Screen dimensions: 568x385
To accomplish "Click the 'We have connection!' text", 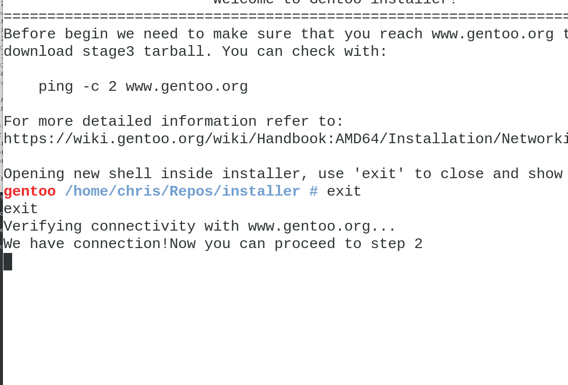I will tap(86, 244).
